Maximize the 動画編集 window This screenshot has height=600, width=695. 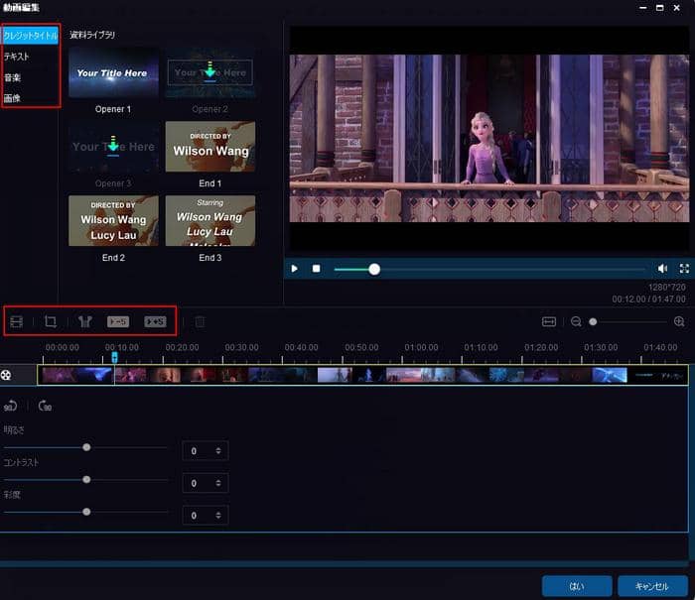click(x=660, y=8)
